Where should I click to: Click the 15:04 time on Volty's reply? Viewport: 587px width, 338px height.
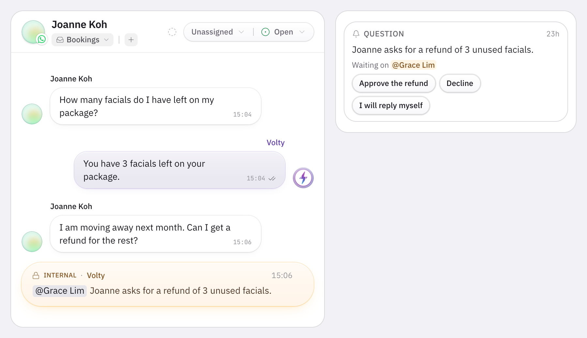pos(256,178)
